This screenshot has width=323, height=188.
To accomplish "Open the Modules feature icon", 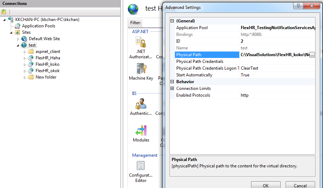I will 141,130.
